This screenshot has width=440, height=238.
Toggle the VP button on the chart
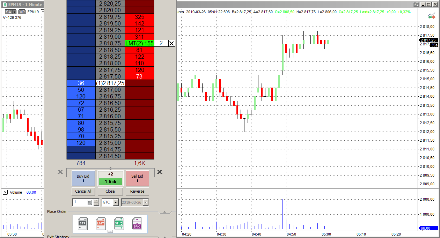click(22, 12)
